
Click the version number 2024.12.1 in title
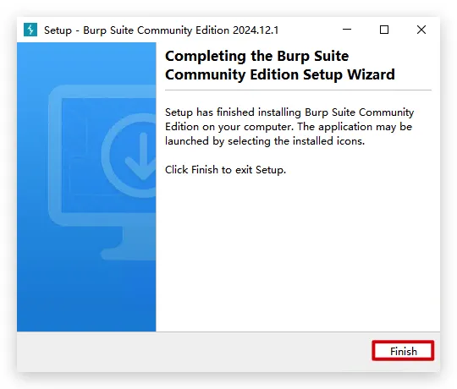pyautogui.click(x=256, y=30)
